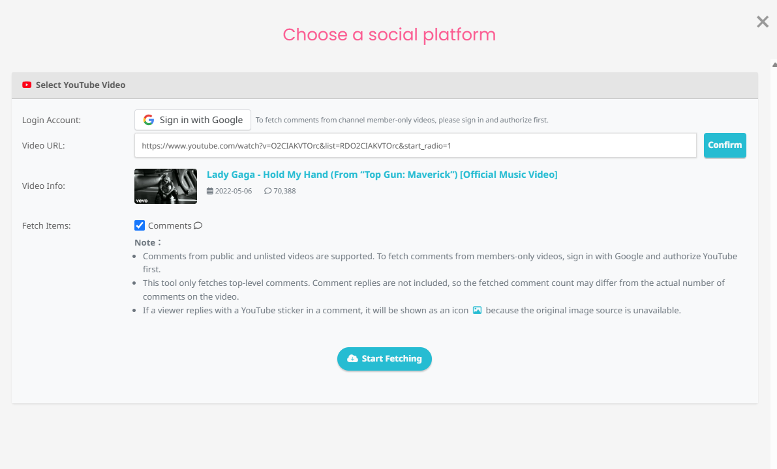Screen dimensions: 777x469
Task: Click the red YouTube logo icon
Action: pos(27,85)
